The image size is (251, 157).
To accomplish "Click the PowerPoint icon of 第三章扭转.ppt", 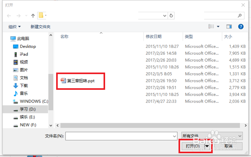I will pos(63,80).
